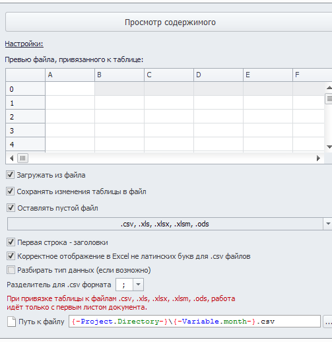Select row 2 header in preview table
The width and height of the screenshot is (332, 342).
[25, 116]
